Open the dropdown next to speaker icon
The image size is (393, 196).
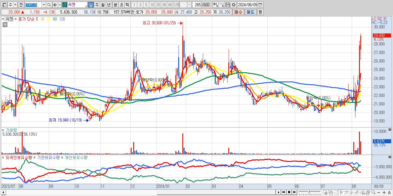pyautogui.click(x=60, y=5)
